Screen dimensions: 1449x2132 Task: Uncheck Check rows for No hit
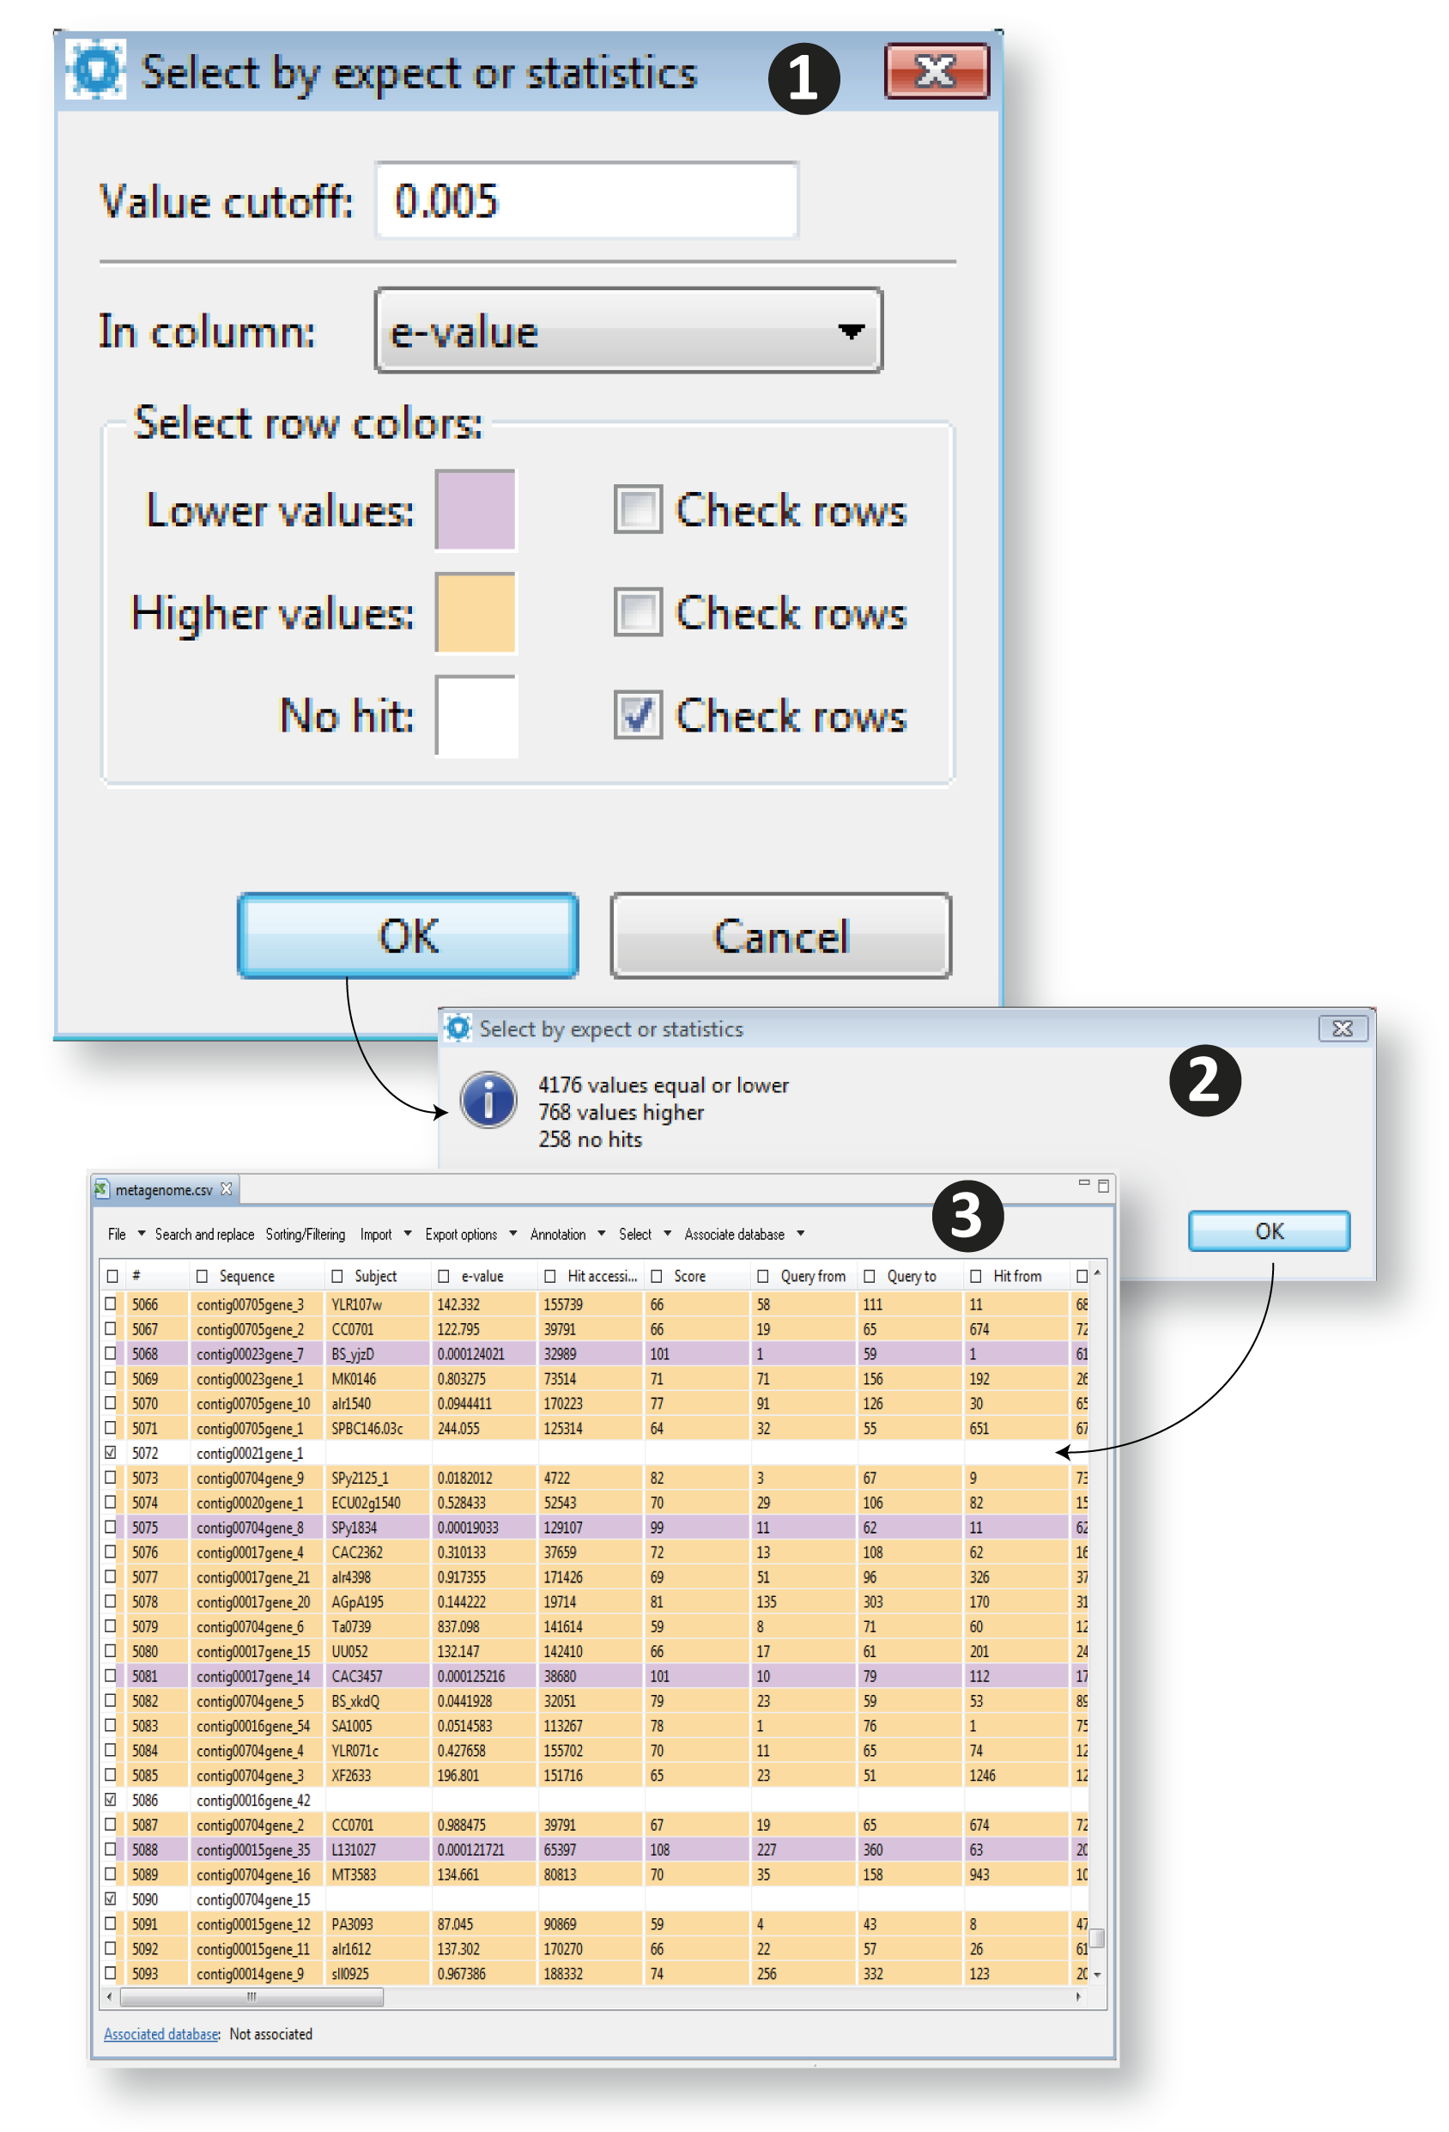click(638, 714)
